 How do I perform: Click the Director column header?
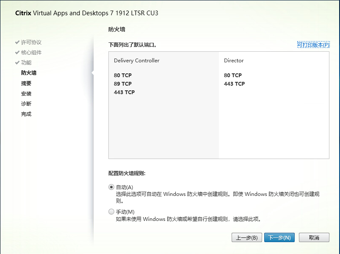234,61
